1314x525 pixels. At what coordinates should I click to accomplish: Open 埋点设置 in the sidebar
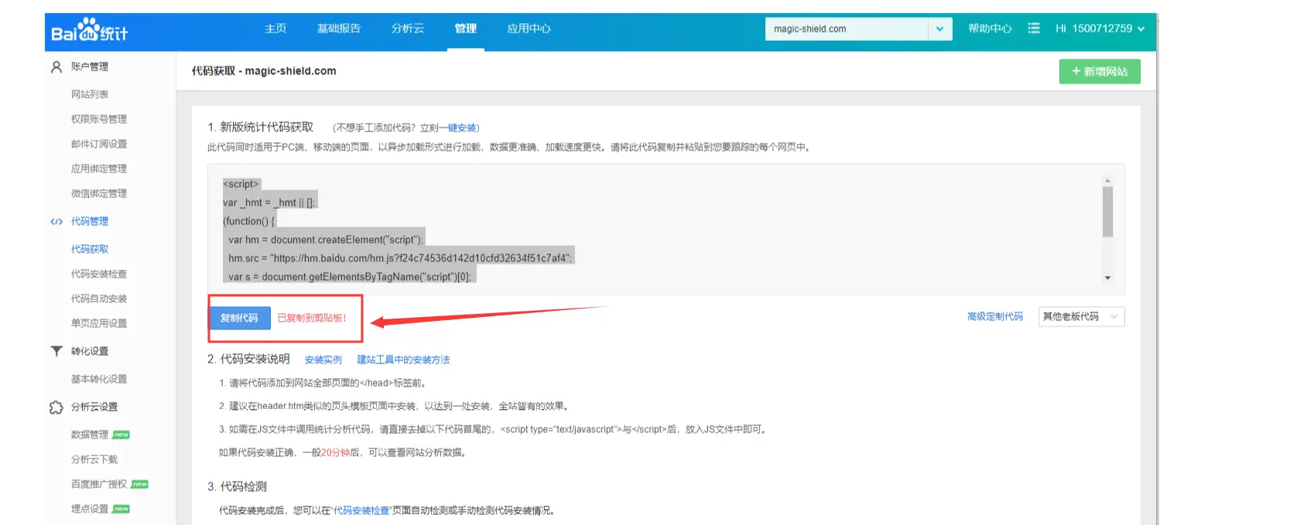point(90,509)
